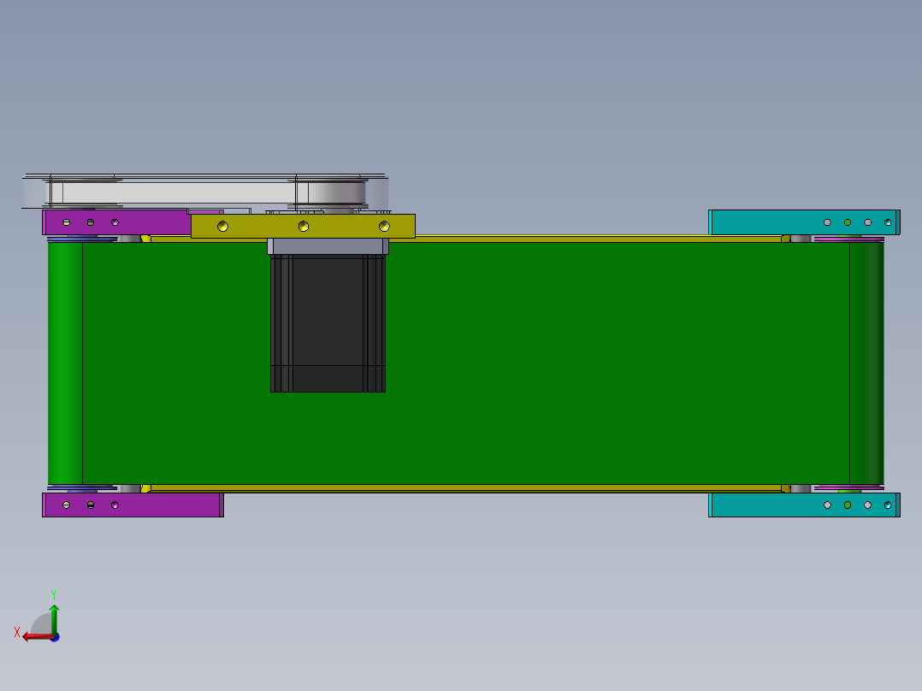Viewport: 922px width, 691px height.
Task: Click green hole on lower teal bracket
Action: click(x=848, y=505)
